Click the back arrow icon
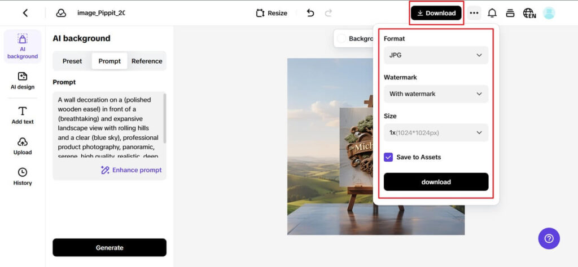Image resolution: width=578 pixels, height=267 pixels. coord(25,13)
